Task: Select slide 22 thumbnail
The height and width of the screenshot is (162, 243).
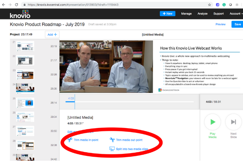Action: [25, 60]
